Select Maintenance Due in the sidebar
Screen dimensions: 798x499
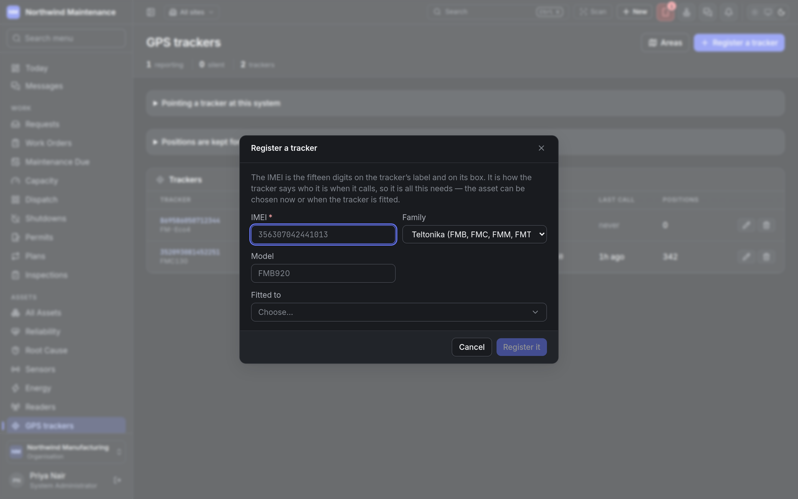pos(66,162)
